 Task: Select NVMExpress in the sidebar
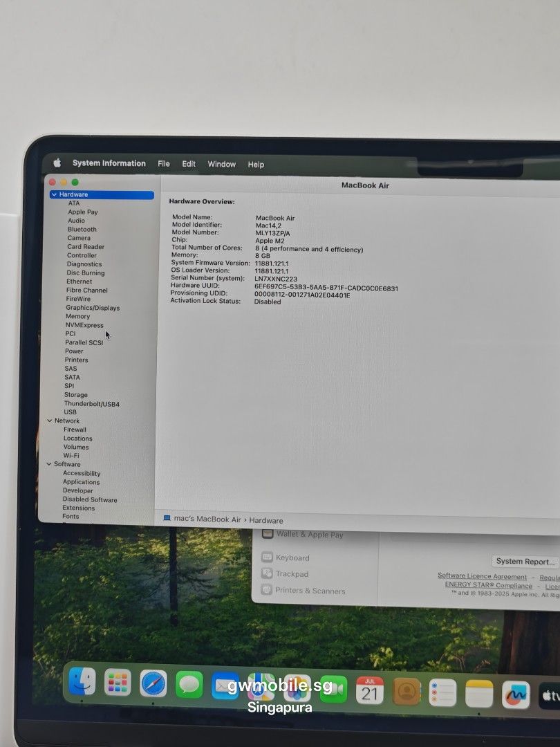(84, 325)
